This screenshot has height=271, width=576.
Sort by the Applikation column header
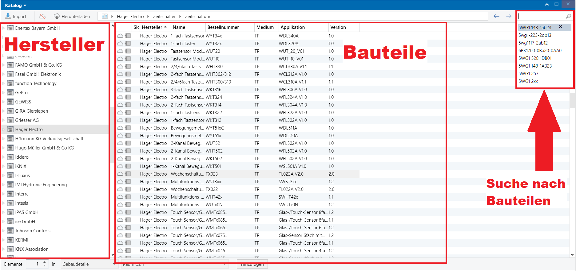pos(292,27)
